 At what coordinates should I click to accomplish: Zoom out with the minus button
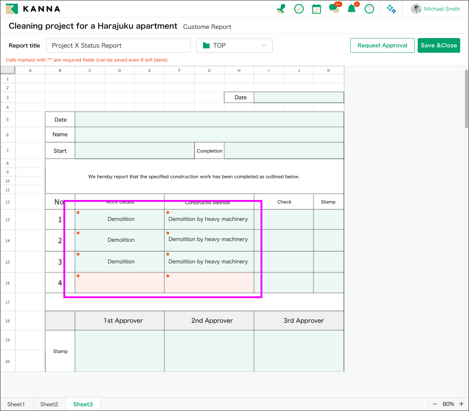tap(435, 404)
